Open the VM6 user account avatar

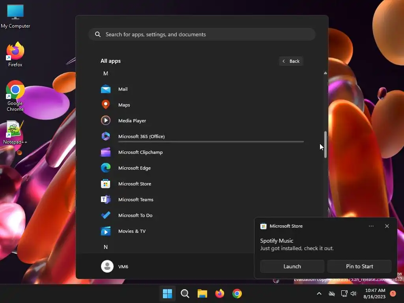(x=107, y=266)
